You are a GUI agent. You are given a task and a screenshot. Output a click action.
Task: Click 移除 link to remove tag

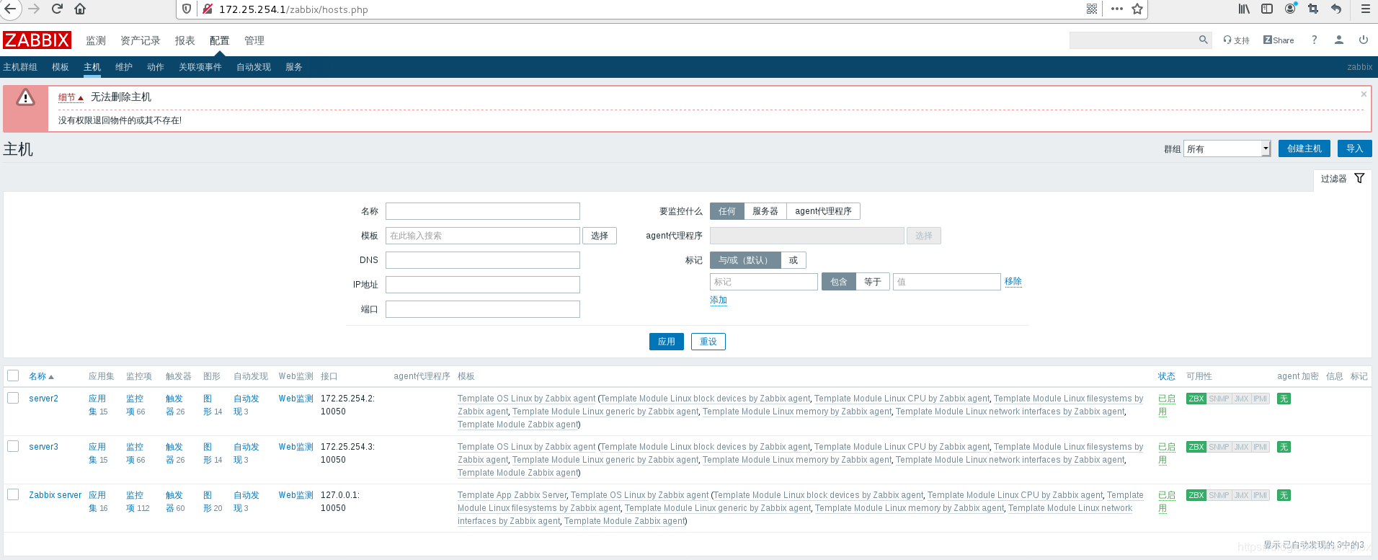click(x=1013, y=281)
